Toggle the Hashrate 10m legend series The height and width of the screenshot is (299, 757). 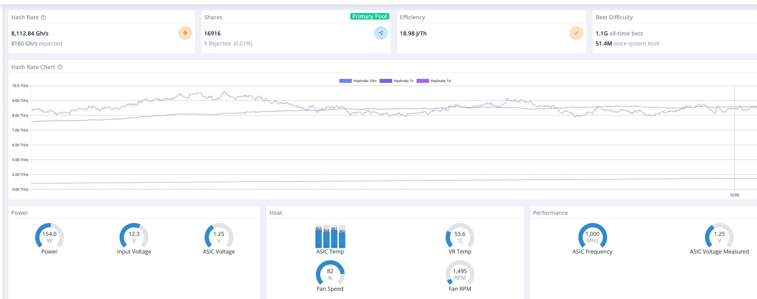click(x=358, y=81)
